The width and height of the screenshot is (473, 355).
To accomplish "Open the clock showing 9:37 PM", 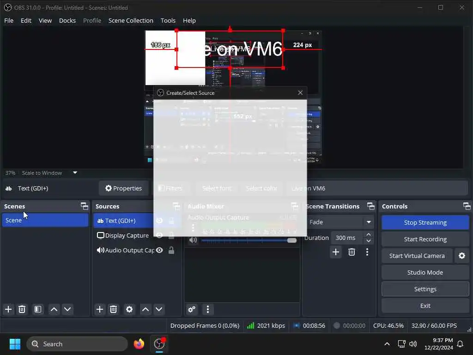I will pyautogui.click(x=439, y=344).
